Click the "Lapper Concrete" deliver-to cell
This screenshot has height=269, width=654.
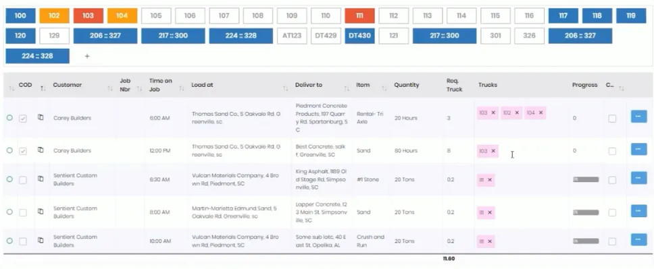[x=322, y=212]
